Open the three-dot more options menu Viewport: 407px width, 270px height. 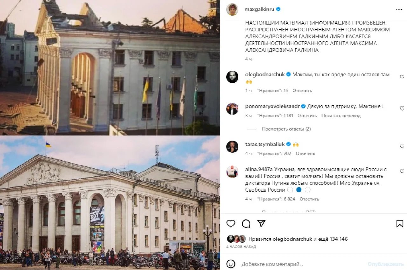[x=399, y=10]
